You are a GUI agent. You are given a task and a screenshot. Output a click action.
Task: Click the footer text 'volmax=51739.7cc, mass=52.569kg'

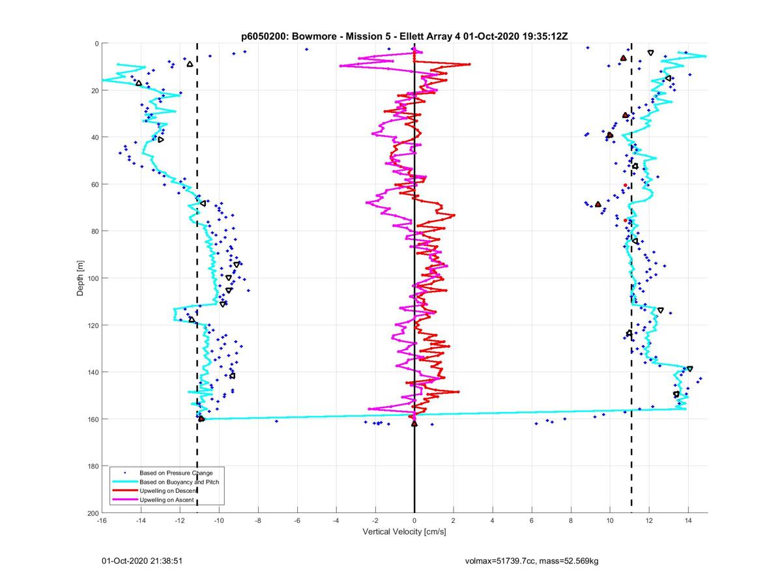(x=532, y=560)
